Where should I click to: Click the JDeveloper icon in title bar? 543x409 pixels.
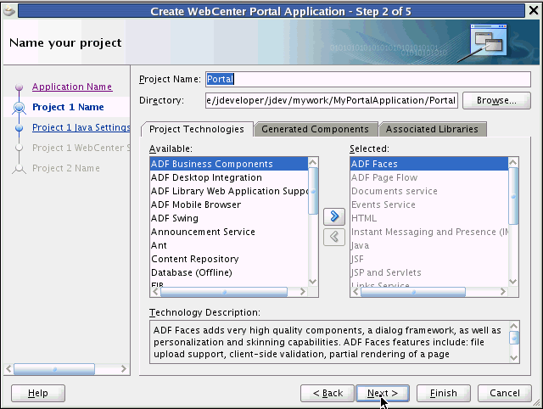(9, 11)
